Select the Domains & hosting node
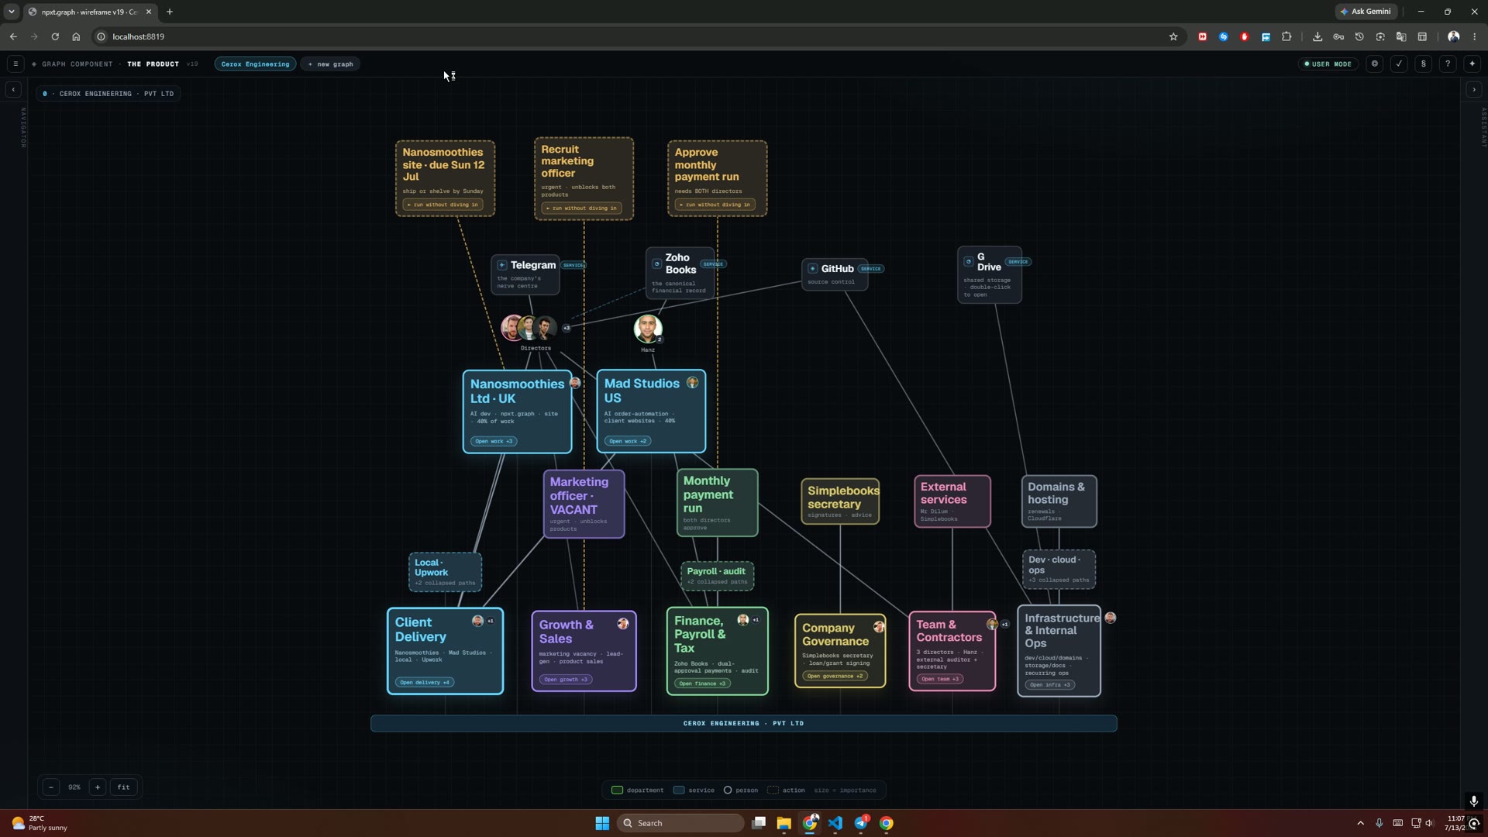 [x=1059, y=501]
